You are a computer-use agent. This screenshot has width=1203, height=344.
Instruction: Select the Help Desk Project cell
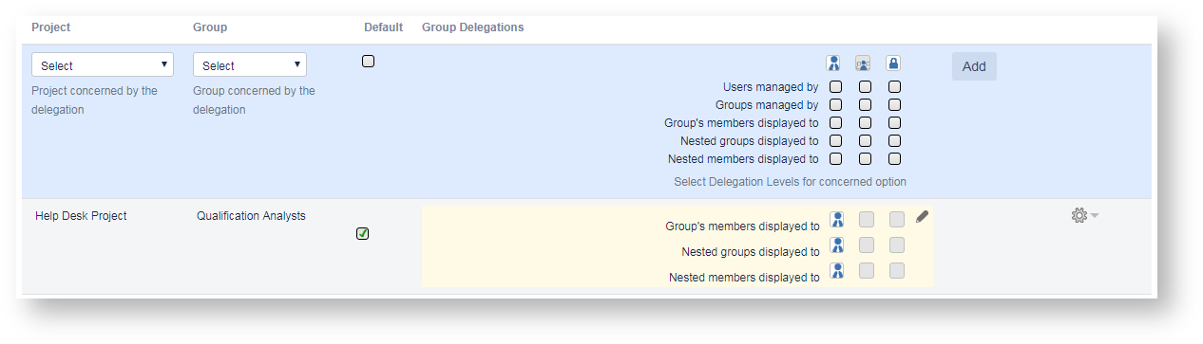tap(81, 216)
